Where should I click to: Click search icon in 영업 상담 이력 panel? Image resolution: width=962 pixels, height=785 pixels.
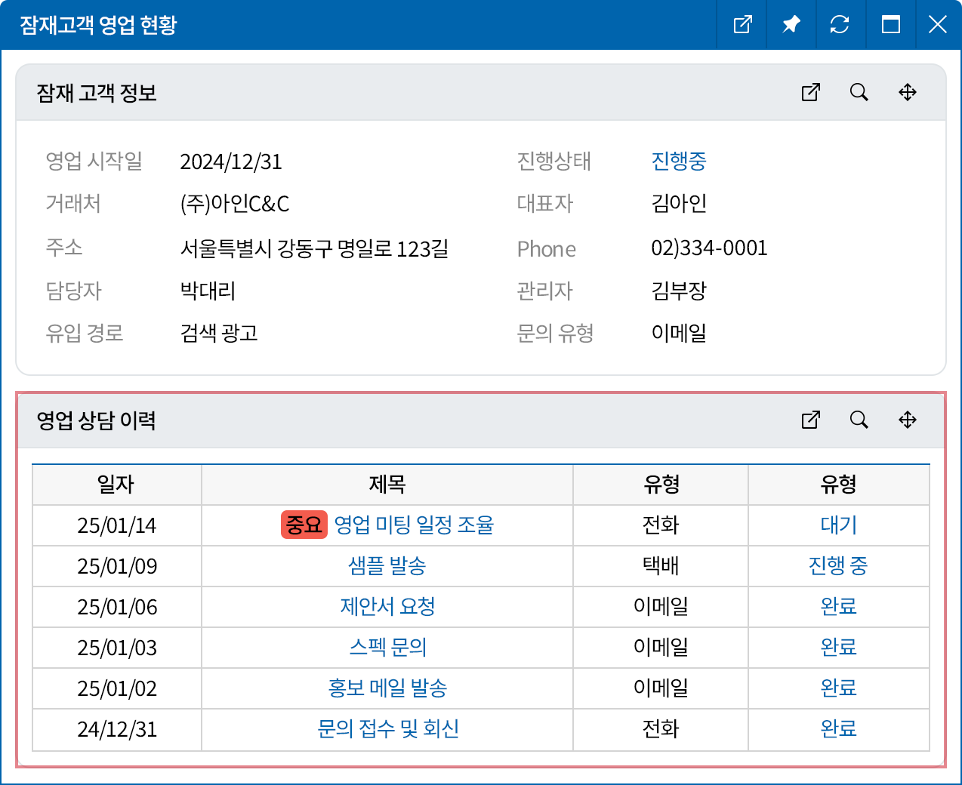859,420
